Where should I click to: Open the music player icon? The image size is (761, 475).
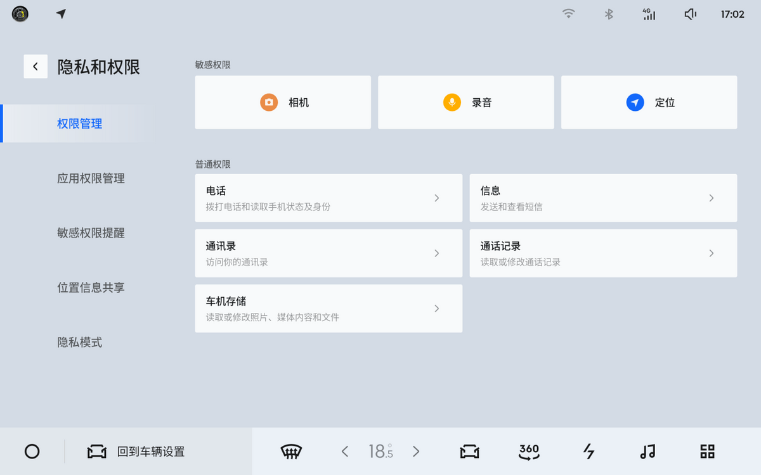[x=646, y=452]
